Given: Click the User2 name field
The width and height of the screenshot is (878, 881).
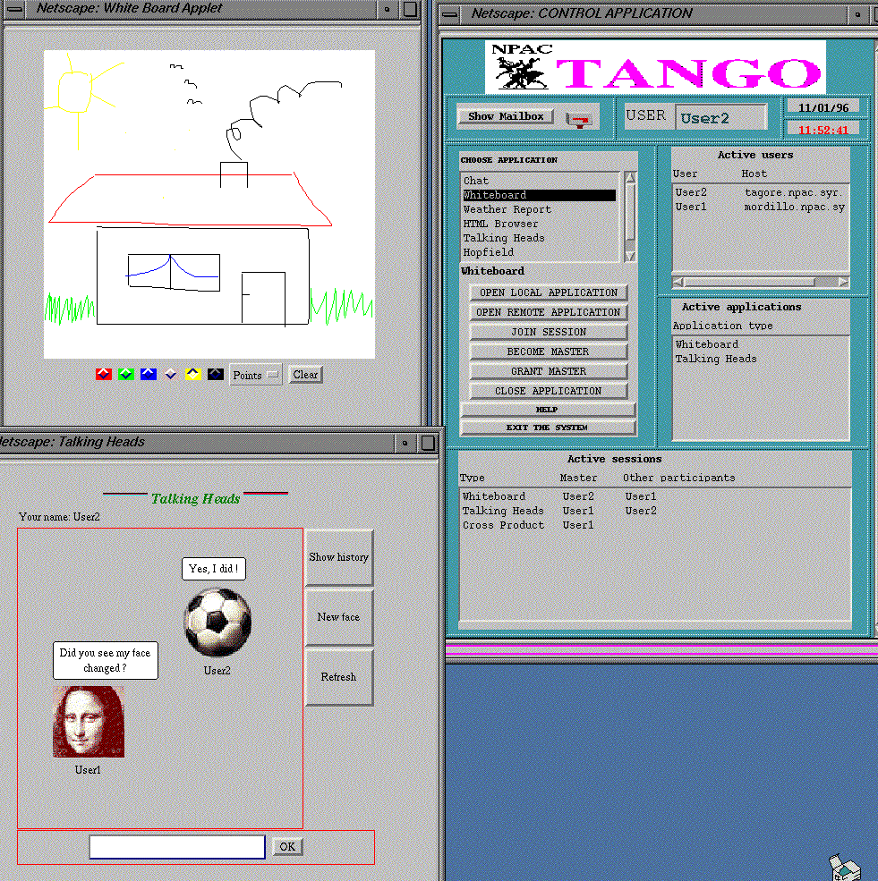Looking at the screenshot, I should 720,118.
